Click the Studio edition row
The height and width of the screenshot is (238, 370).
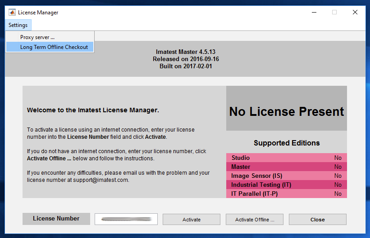[287, 158]
